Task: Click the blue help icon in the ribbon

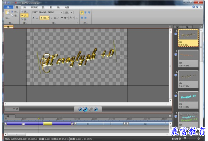Action: click(194, 7)
